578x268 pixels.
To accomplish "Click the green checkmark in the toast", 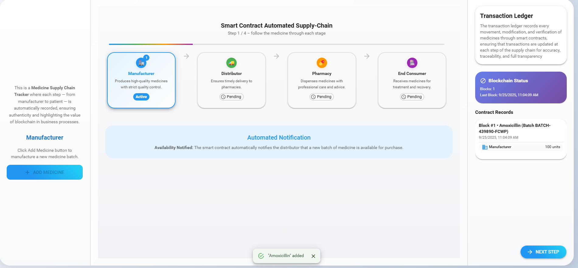I will point(261,256).
